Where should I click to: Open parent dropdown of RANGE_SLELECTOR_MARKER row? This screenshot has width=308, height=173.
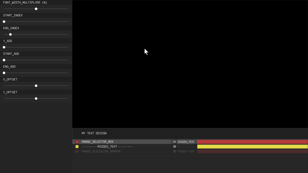coord(186,152)
